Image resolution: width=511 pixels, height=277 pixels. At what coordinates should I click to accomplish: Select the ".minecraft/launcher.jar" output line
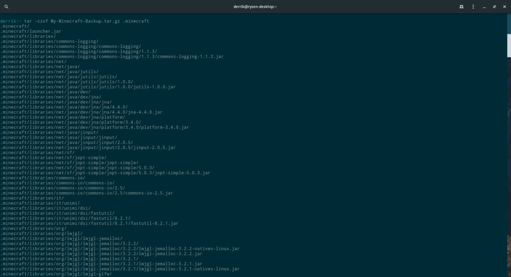(31, 31)
